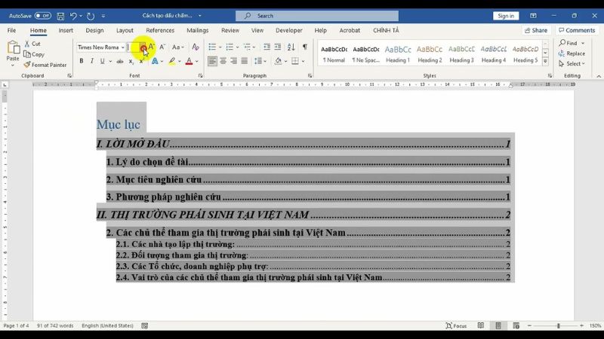Click the Save icon in title bar
This screenshot has width=604, height=339.
point(60,16)
